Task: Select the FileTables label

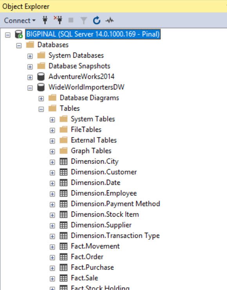Action: (86, 129)
